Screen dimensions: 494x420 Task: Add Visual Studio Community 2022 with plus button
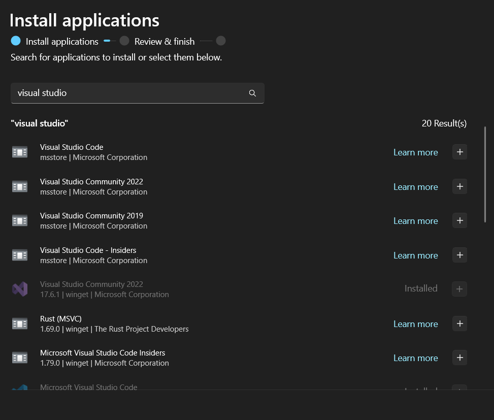tap(459, 186)
